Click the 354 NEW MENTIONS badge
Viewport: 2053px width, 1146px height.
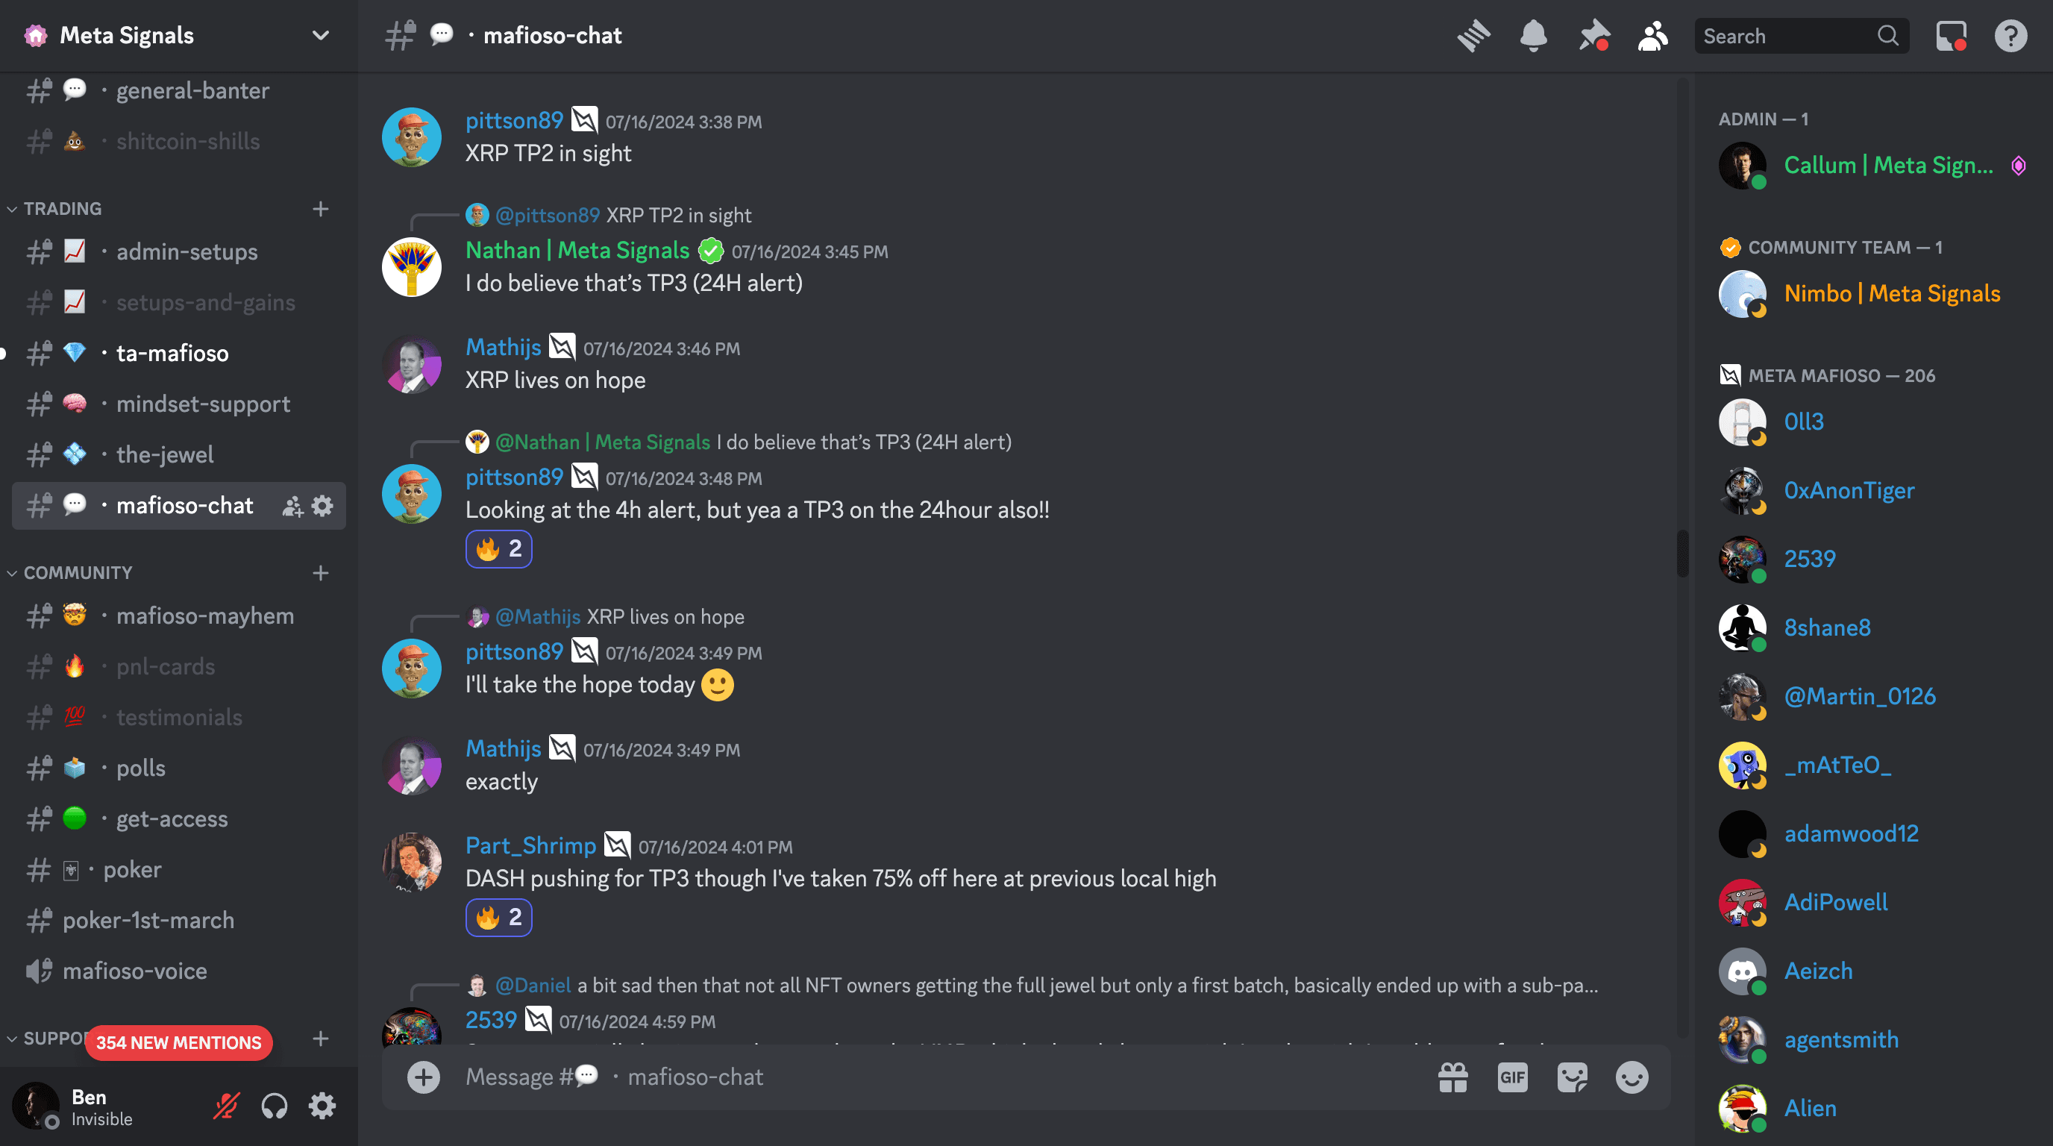178,1042
